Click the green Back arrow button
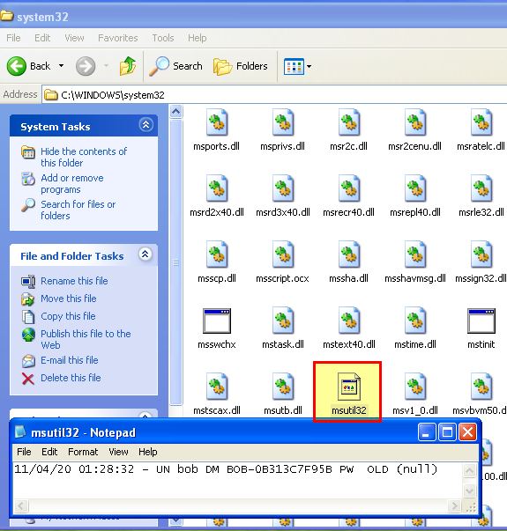Screen dimensions: 507x531 (x=16, y=66)
